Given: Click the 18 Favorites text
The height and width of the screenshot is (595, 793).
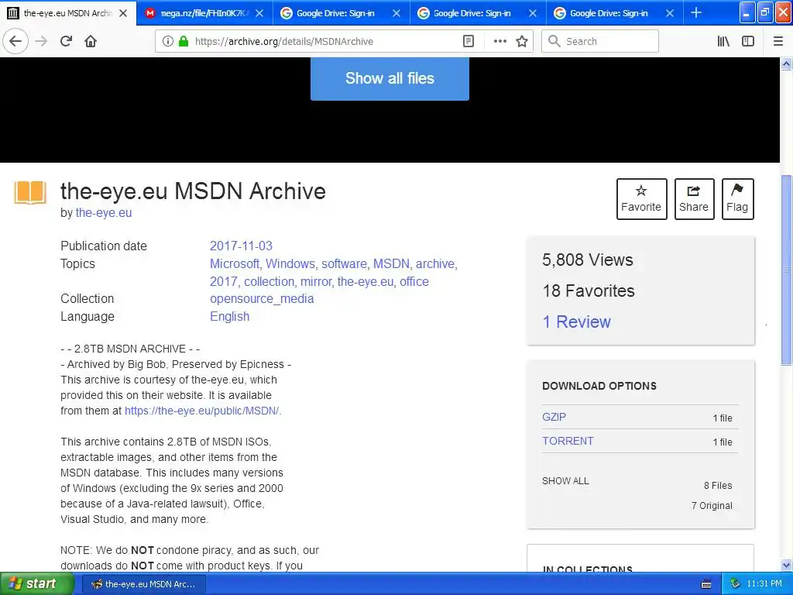Looking at the screenshot, I should [589, 291].
